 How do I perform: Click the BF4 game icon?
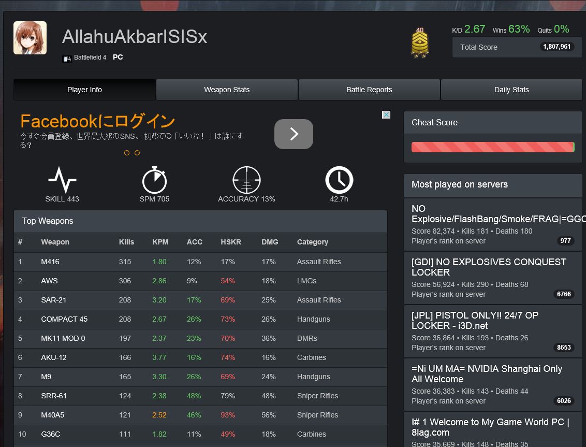(x=67, y=59)
